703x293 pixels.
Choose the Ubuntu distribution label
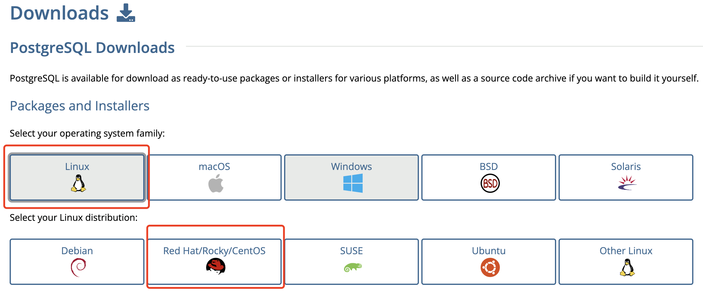pyautogui.click(x=489, y=251)
